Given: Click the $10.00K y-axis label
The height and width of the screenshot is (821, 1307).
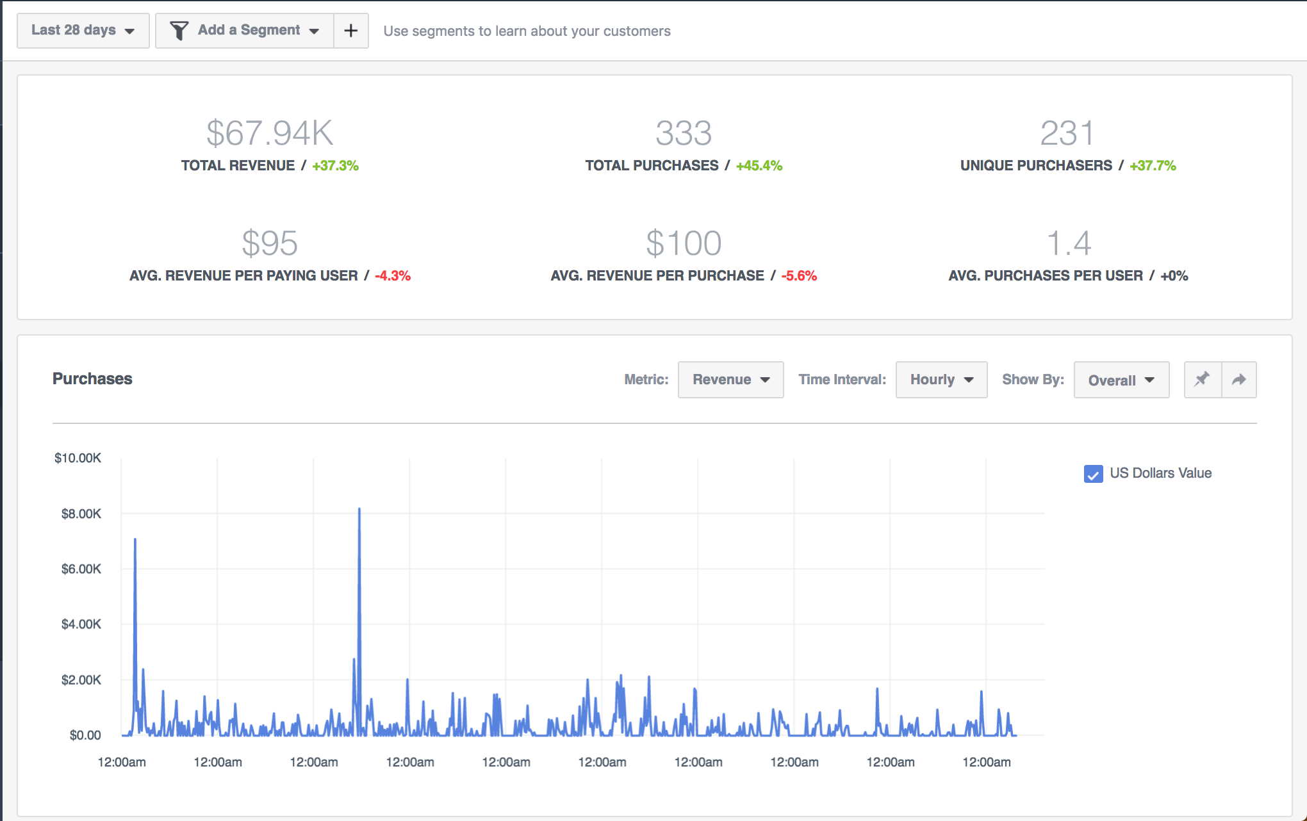Looking at the screenshot, I should pyautogui.click(x=78, y=458).
